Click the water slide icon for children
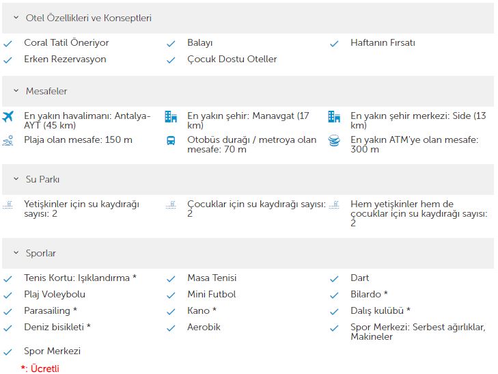 tap(171, 204)
